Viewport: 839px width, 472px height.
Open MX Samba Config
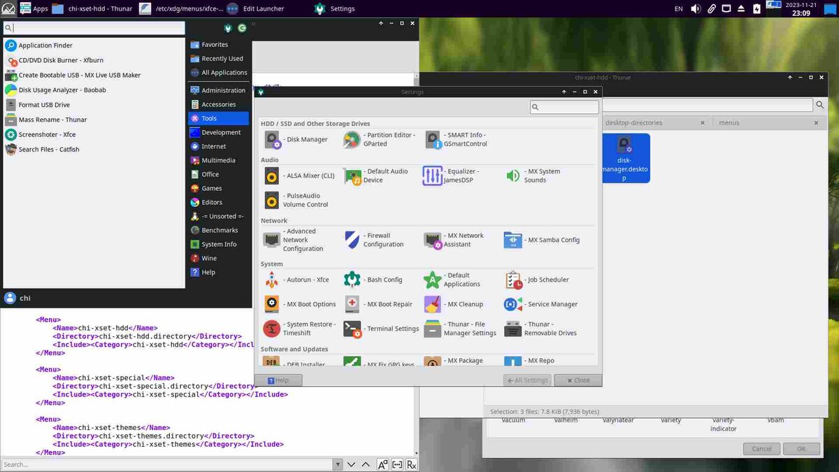(542, 240)
